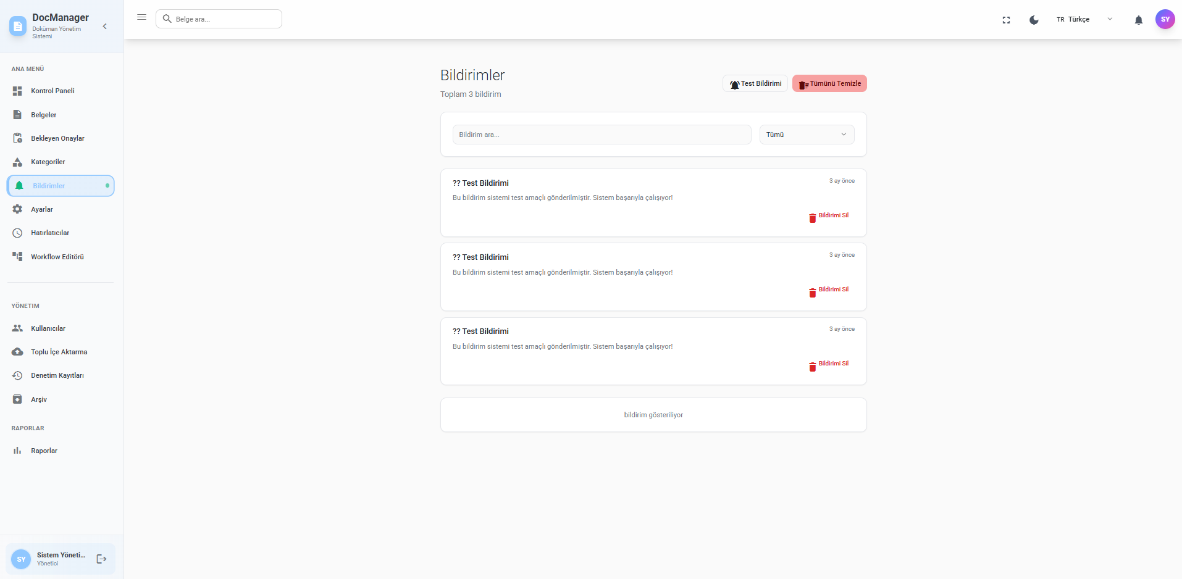Image resolution: width=1182 pixels, height=579 pixels.
Task: Toggle dark mode with the moon icon
Action: (x=1033, y=19)
